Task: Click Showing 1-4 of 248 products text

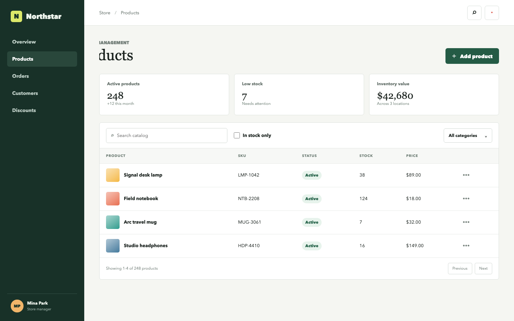Action: point(132,269)
